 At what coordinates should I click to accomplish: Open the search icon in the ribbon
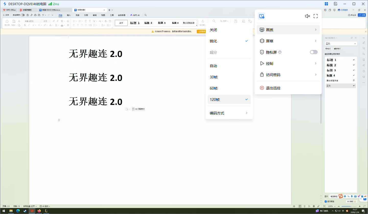tap(145, 15)
